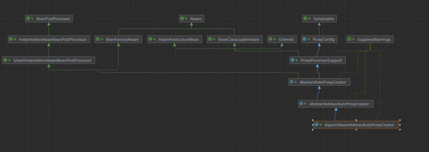
Task: Click the abstract class icon on AbstractAutoProxyCreator
Action: [x=291, y=82]
